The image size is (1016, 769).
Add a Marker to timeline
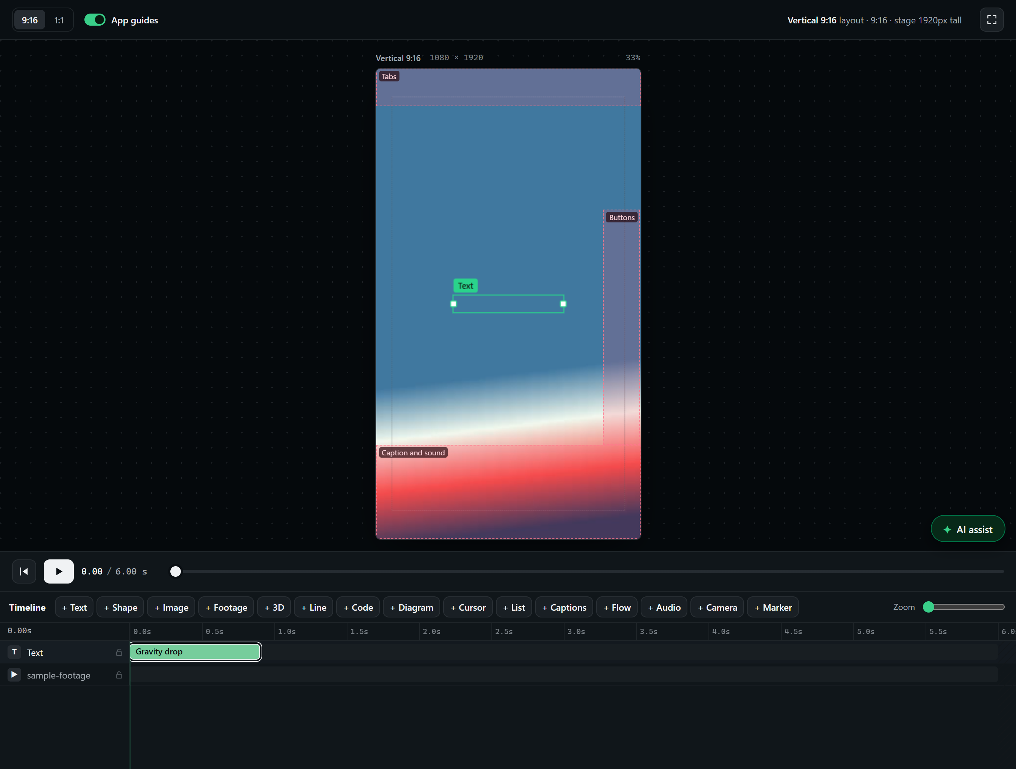(x=773, y=607)
